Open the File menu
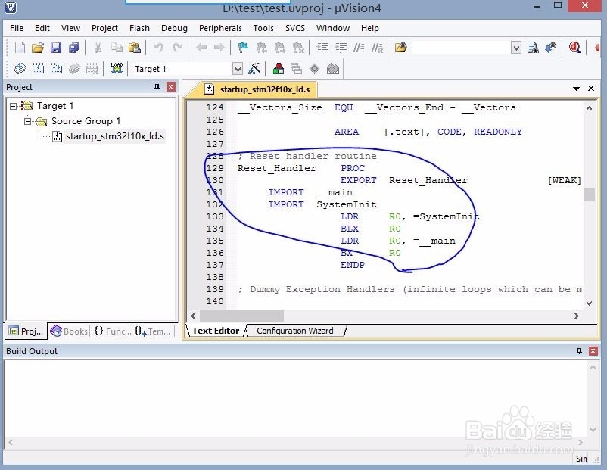The image size is (607, 470). pos(16,28)
